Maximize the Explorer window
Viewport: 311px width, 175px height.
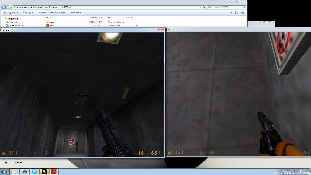click(x=237, y=2)
